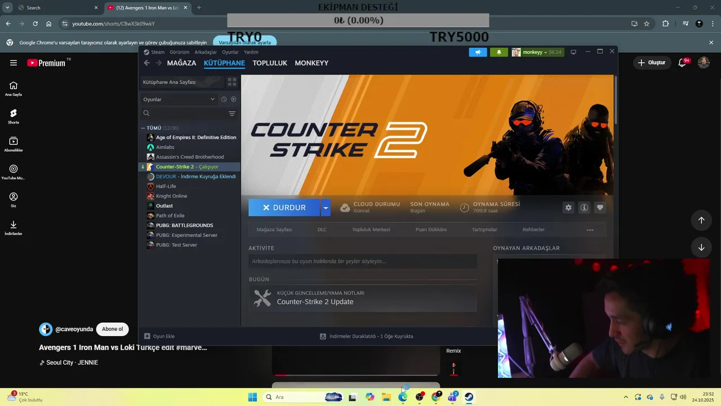Open the Arkadaşlar menu
721x406 pixels.
point(206,52)
